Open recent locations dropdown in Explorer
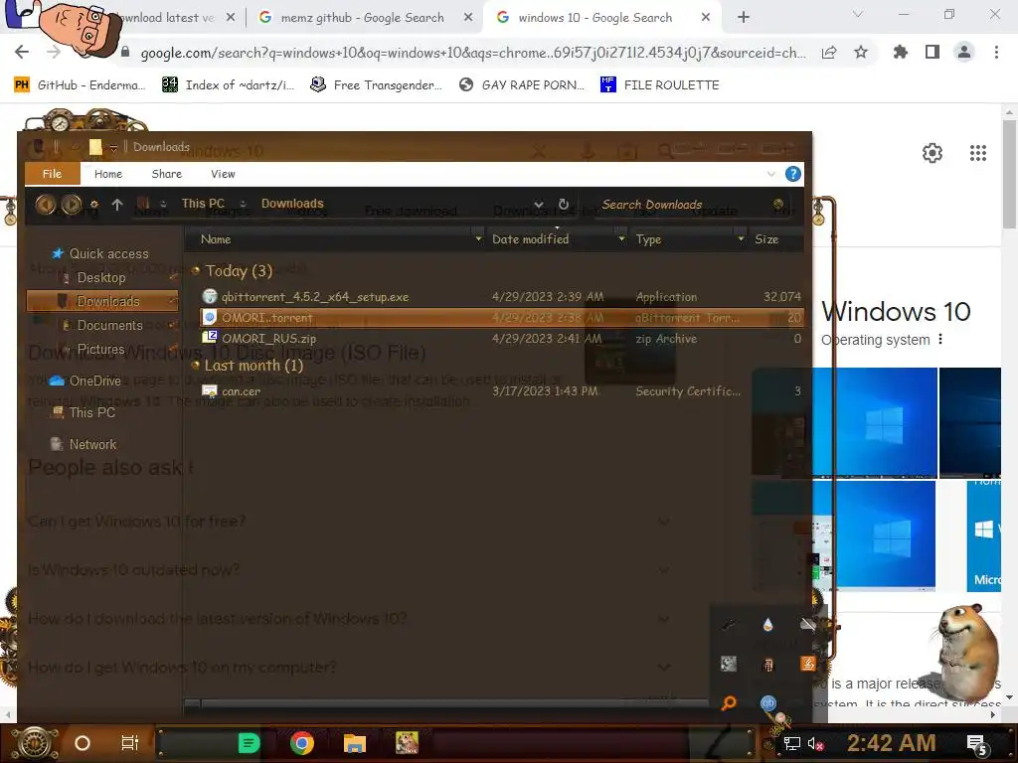 [94, 205]
